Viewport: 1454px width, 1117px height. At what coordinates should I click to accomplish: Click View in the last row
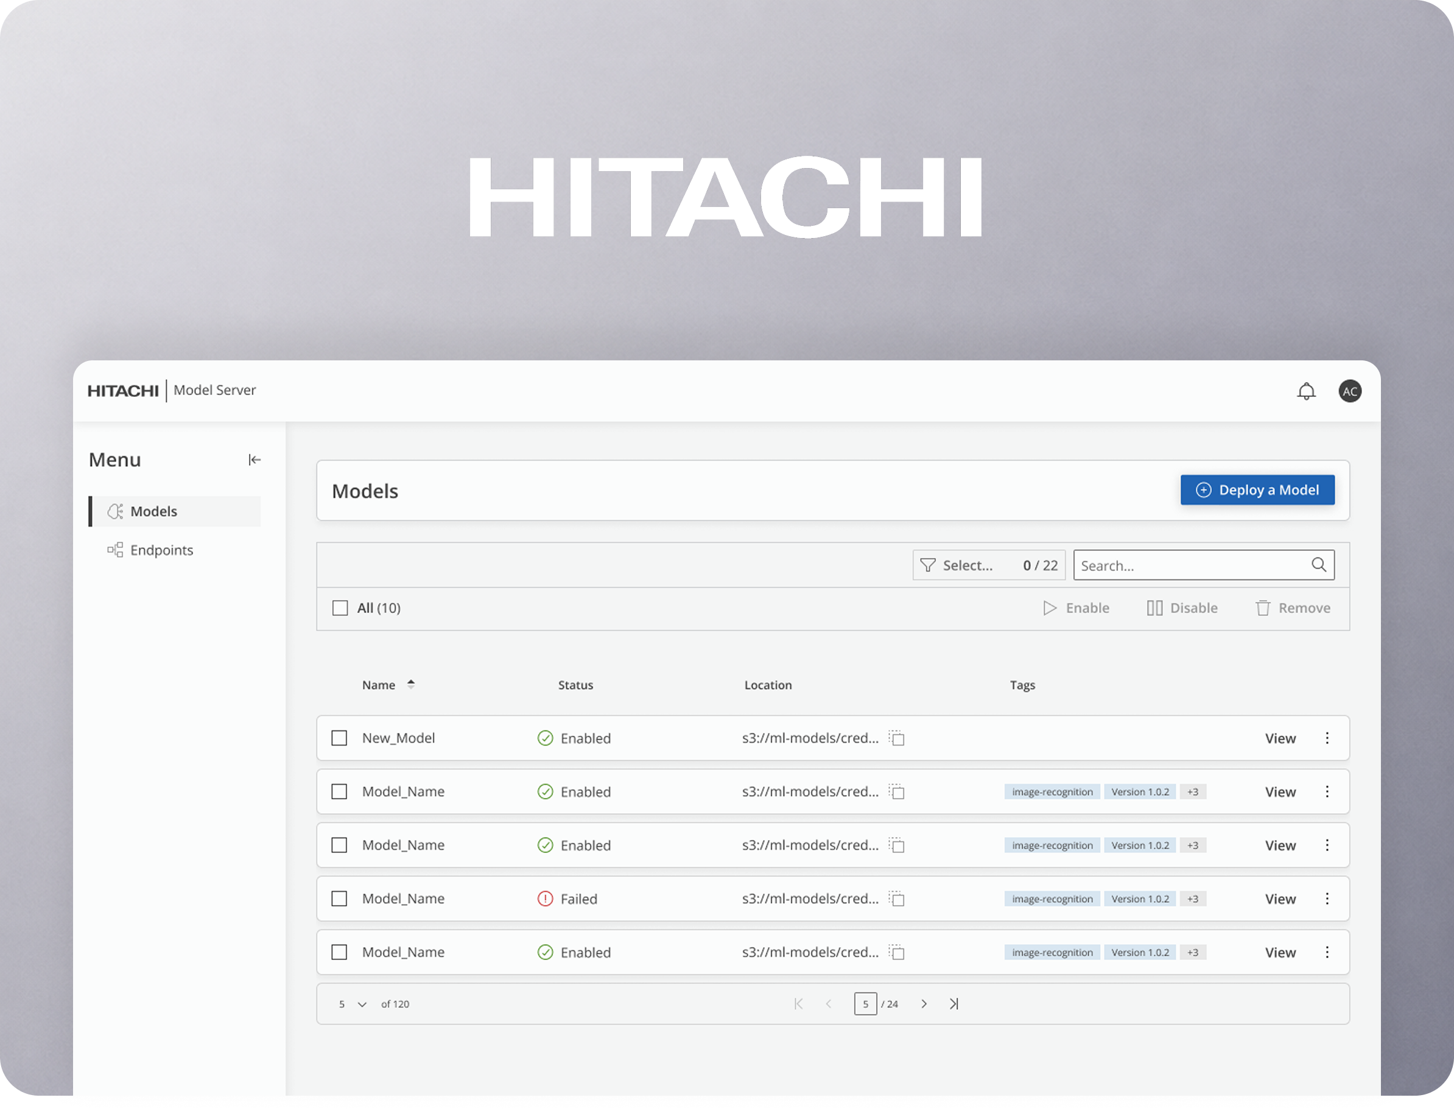[1280, 952]
